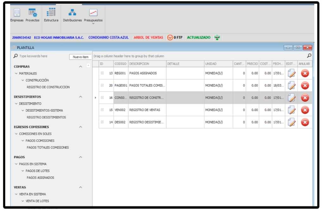Collapse the VENTAS group
The image size is (324, 211).
[81, 188]
